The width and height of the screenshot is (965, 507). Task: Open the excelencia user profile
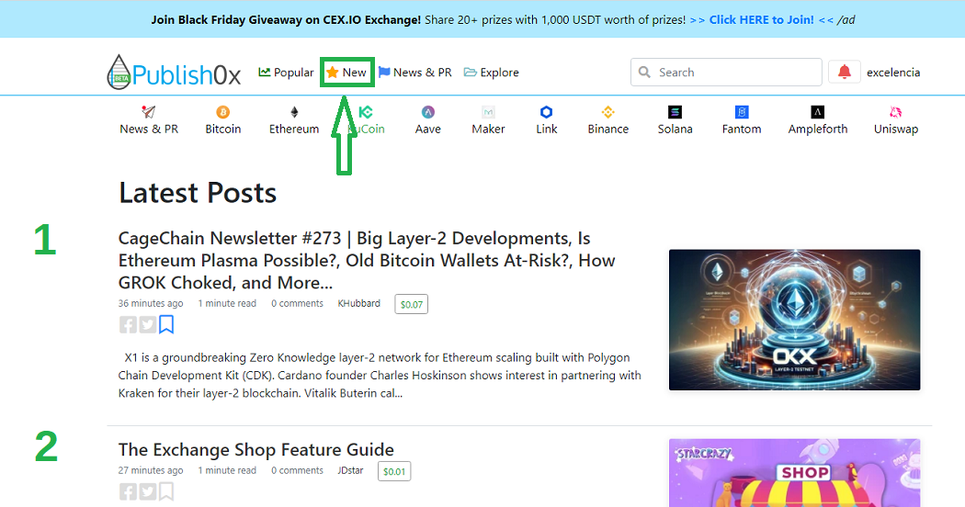[x=893, y=73]
